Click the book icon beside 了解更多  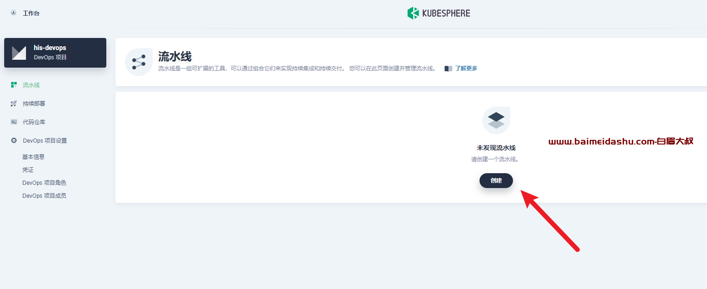[x=448, y=69]
